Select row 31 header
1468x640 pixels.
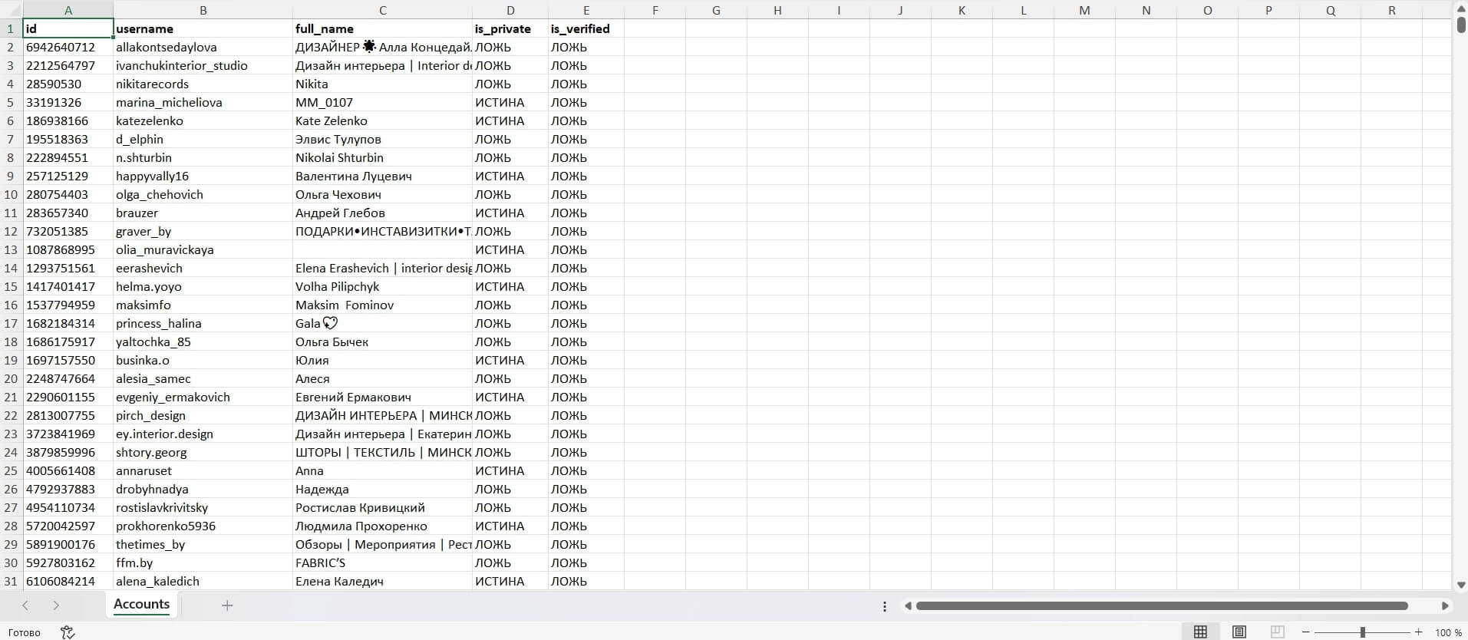12,581
